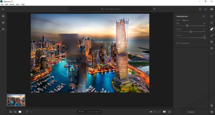
Task: Open the Sharing people icon
Action: click(x=3, y=29)
